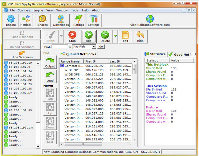199x156 pixels.
Task: Click the Edit notepad button
Action: (125, 37)
